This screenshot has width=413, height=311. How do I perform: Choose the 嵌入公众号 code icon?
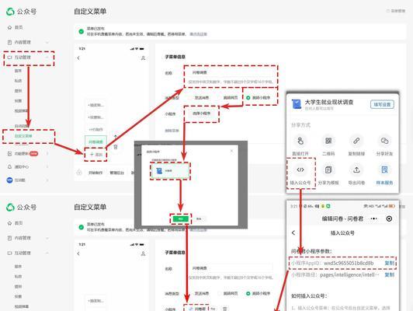click(x=300, y=169)
